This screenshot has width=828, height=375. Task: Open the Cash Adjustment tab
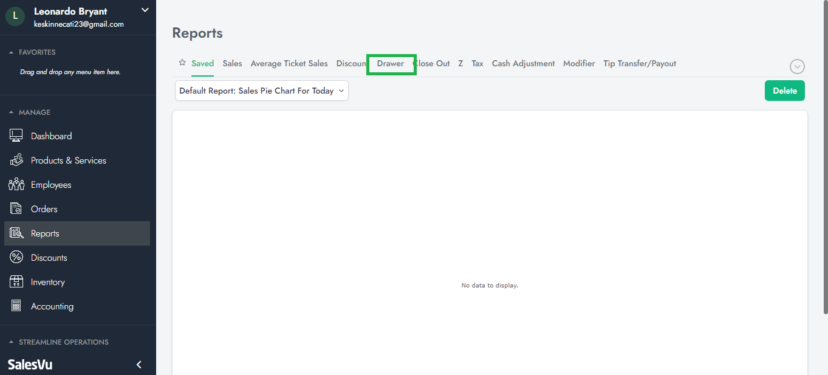tap(523, 63)
